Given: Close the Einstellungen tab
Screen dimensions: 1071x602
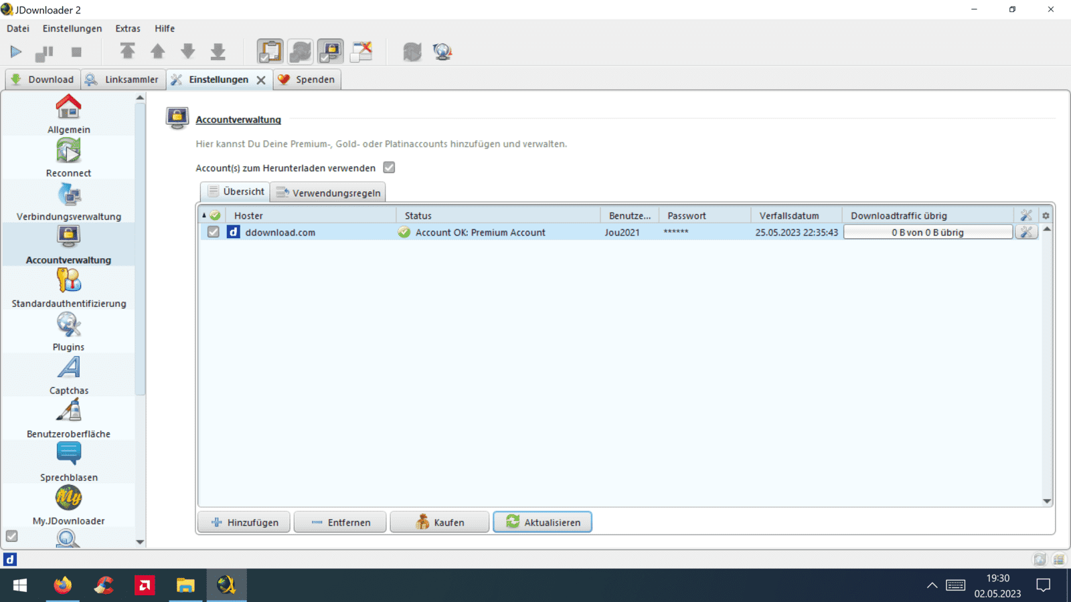Looking at the screenshot, I should [261, 80].
